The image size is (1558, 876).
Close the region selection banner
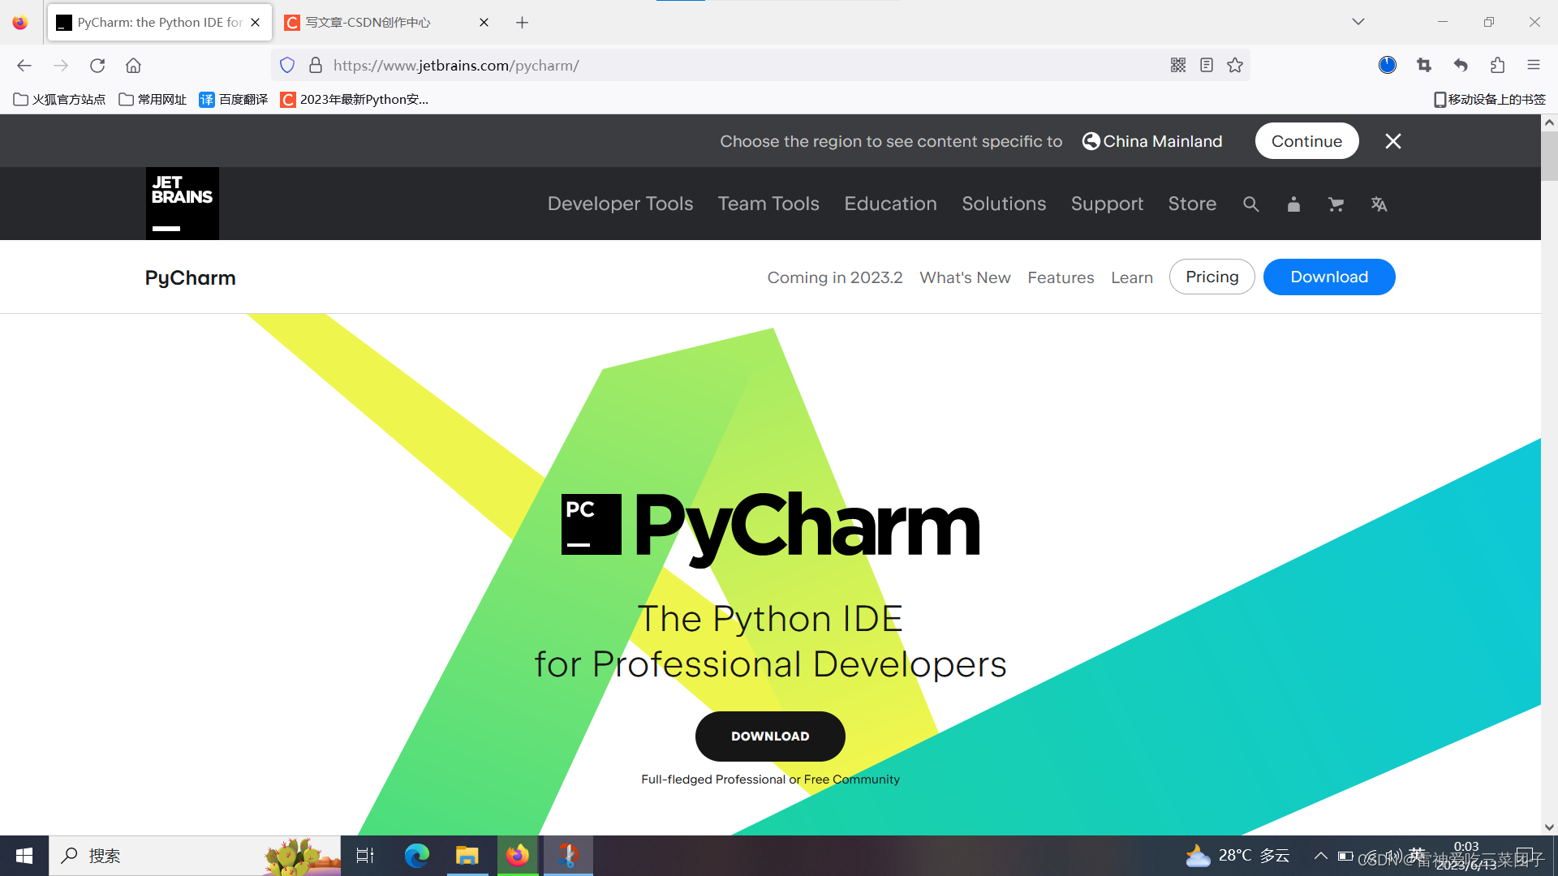[1393, 141]
